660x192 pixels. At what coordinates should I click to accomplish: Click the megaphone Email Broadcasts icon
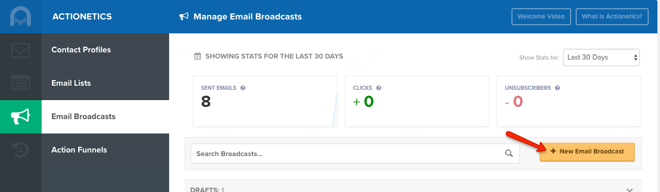(x=21, y=117)
